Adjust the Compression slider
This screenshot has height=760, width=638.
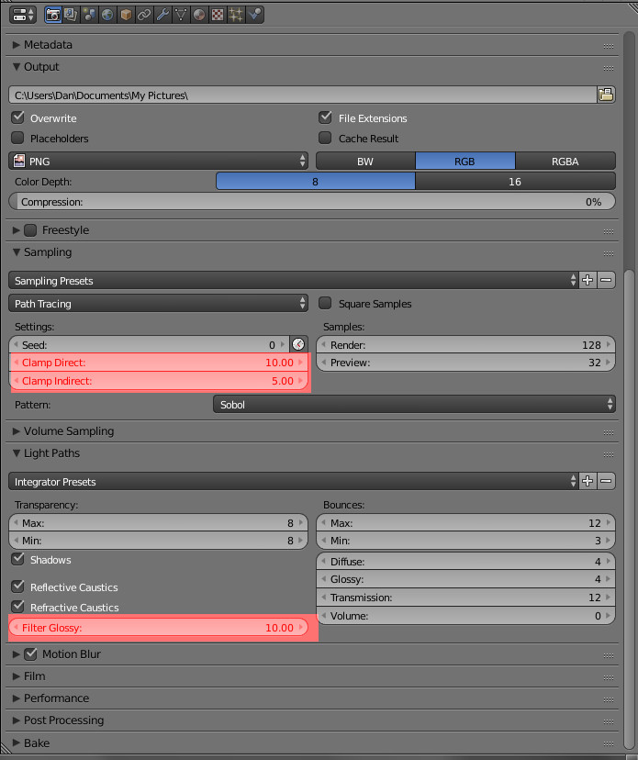click(x=312, y=202)
